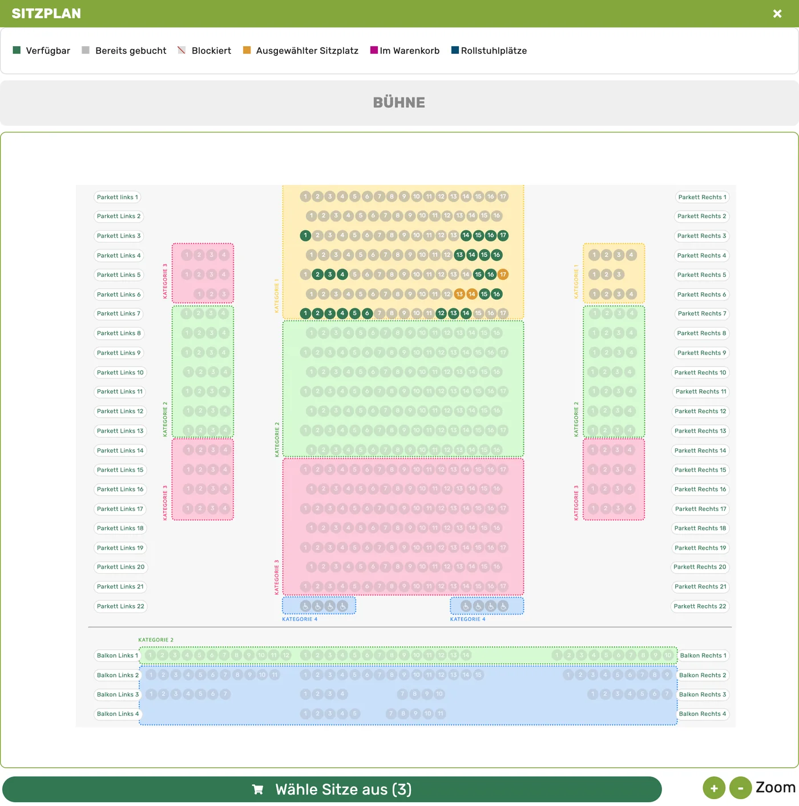This screenshot has height=806, width=799.
Task: Click the 'Parkett Links 12' row label
Action: [x=120, y=412]
